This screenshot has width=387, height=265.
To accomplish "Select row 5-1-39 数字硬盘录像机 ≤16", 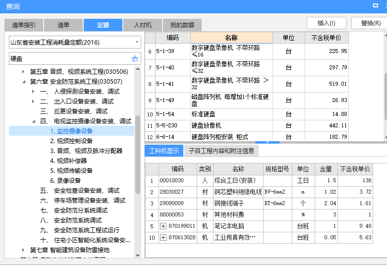I will 247,52.
